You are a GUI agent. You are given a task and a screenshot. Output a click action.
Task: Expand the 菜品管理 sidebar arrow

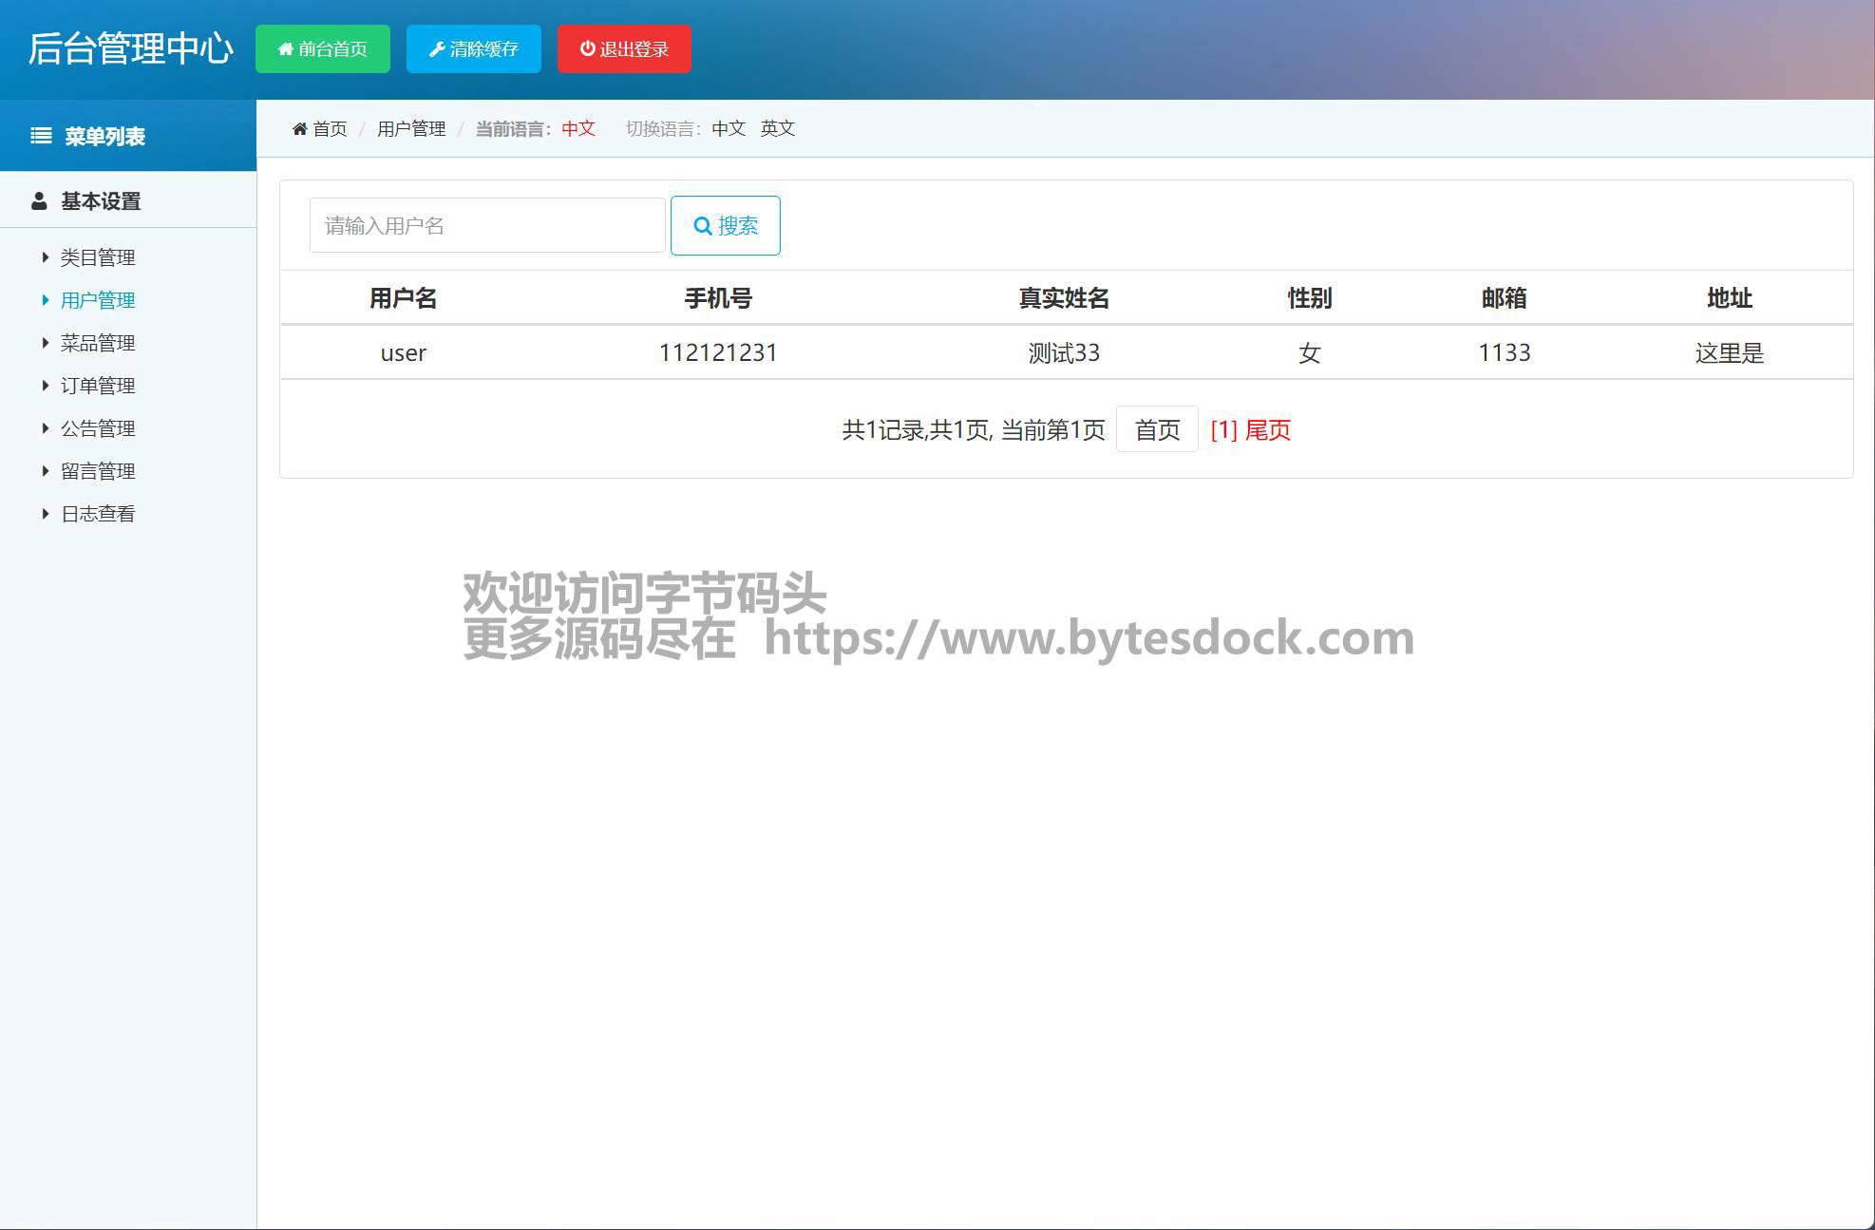pyautogui.click(x=45, y=342)
